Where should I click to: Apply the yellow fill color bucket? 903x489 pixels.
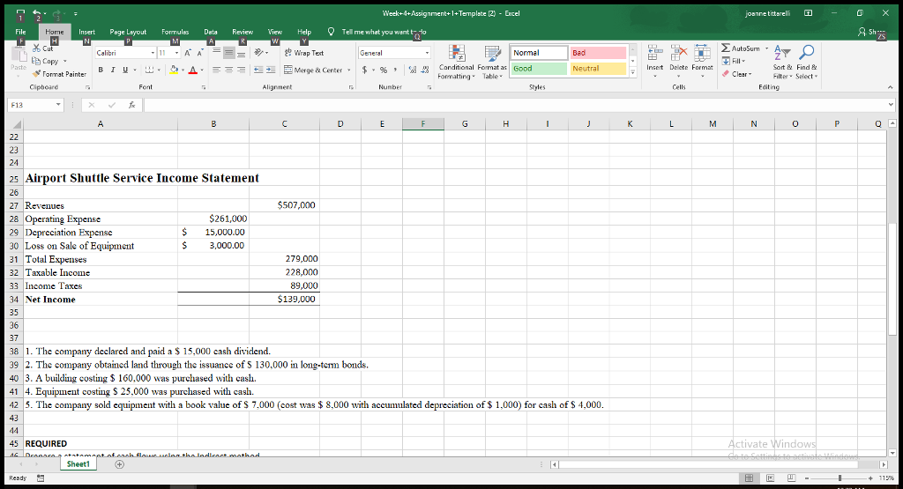click(x=174, y=70)
